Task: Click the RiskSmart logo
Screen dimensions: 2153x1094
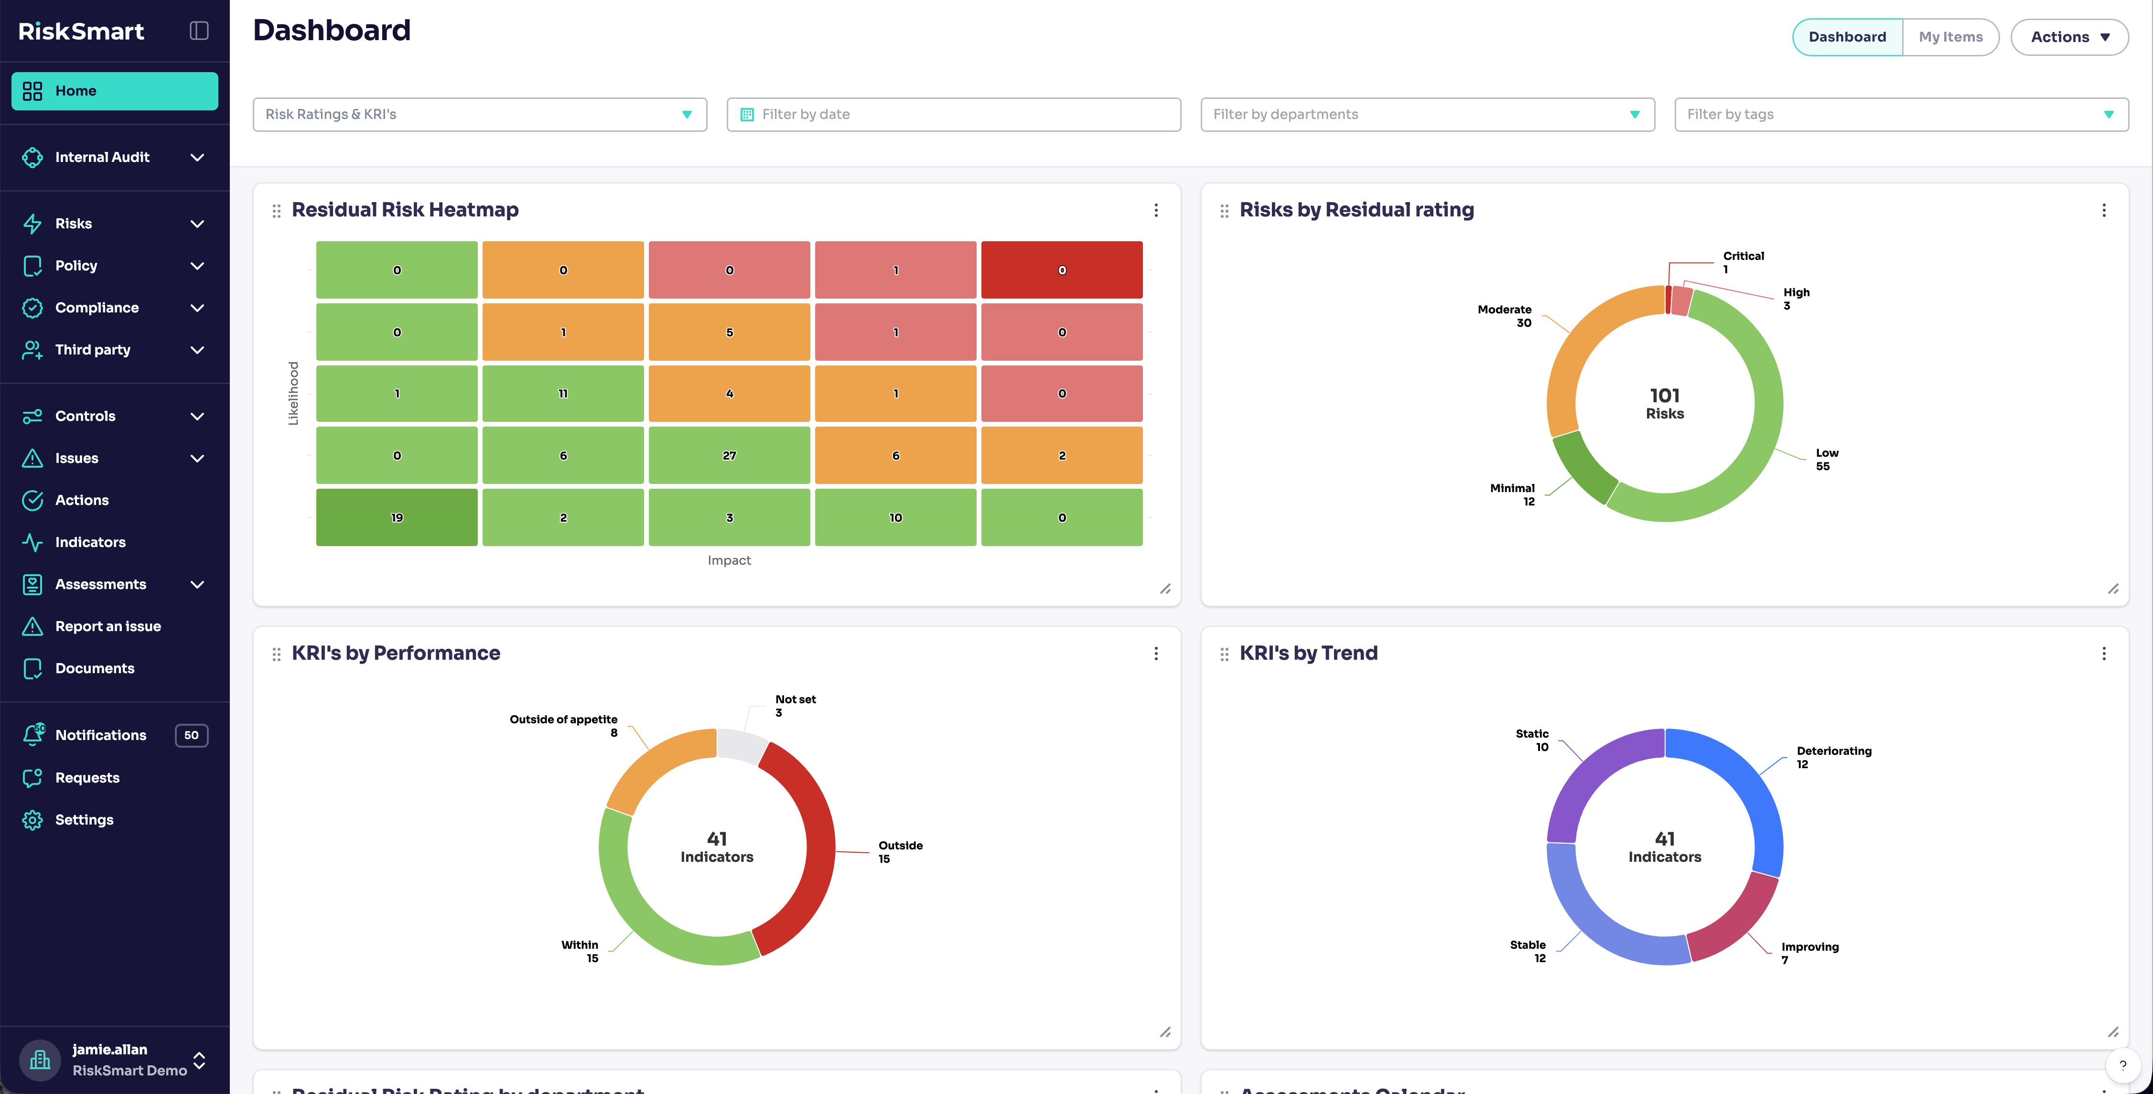Action: click(x=81, y=31)
